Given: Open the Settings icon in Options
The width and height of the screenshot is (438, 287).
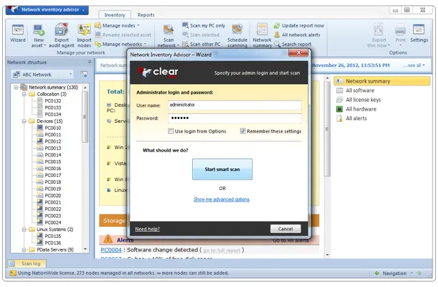Looking at the screenshot, I should (x=419, y=29).
